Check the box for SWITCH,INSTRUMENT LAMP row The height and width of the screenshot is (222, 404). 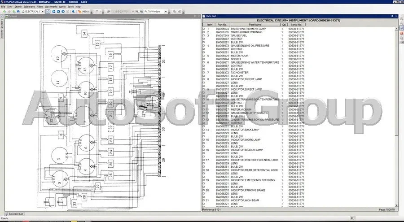click(x=203, y=29)
